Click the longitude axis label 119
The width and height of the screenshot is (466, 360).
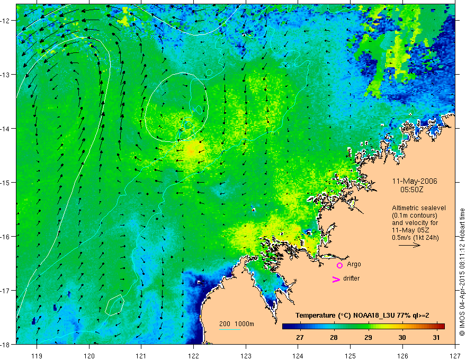coord(37,356)
